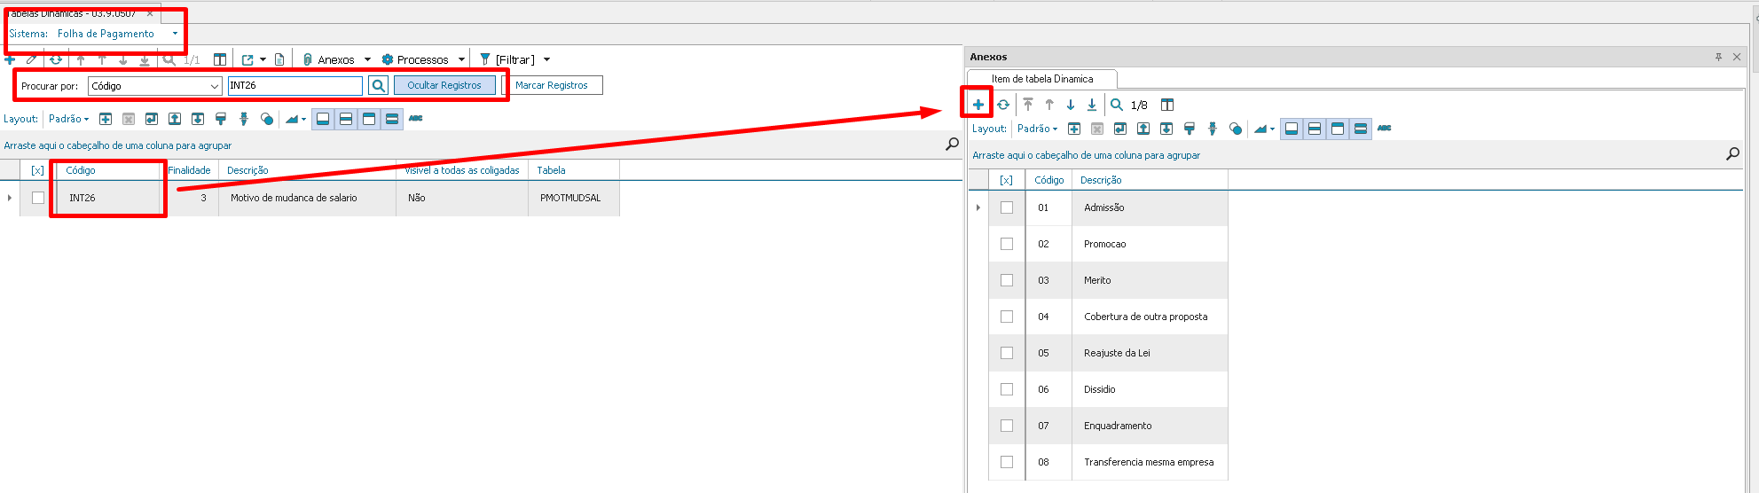Check the box for row INT26
1759x493 pixels.
tap(38, 198)
